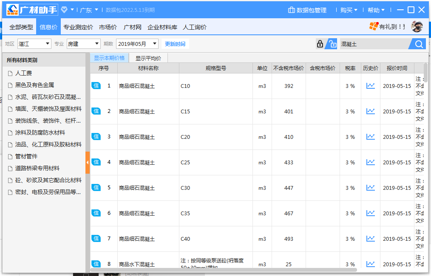Click the 信 badge in row 4
Viewport: 431px width, 276px height.
[96, 162]
